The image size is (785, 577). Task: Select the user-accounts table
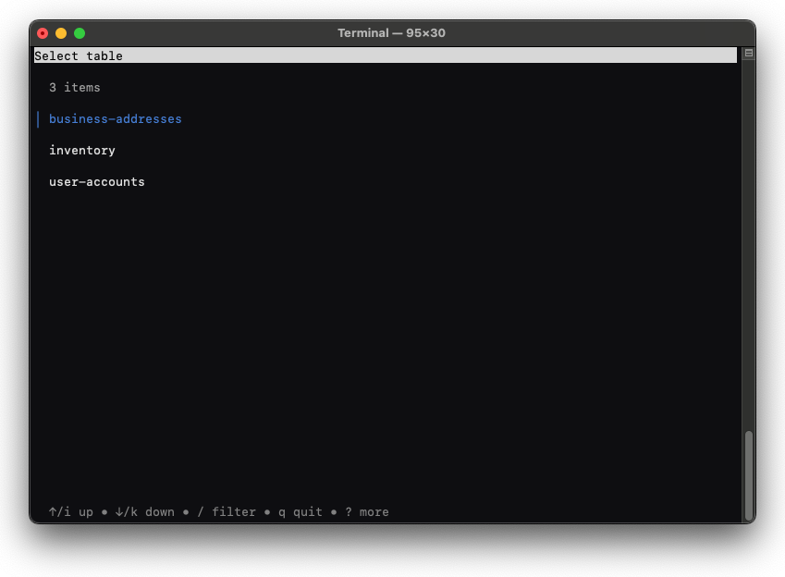(x=97, y=182)
